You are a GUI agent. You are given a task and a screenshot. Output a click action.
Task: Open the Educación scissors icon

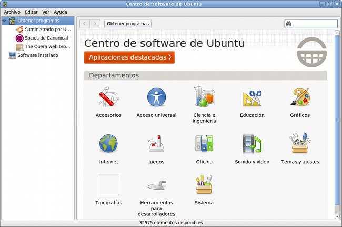coord(252,98)
